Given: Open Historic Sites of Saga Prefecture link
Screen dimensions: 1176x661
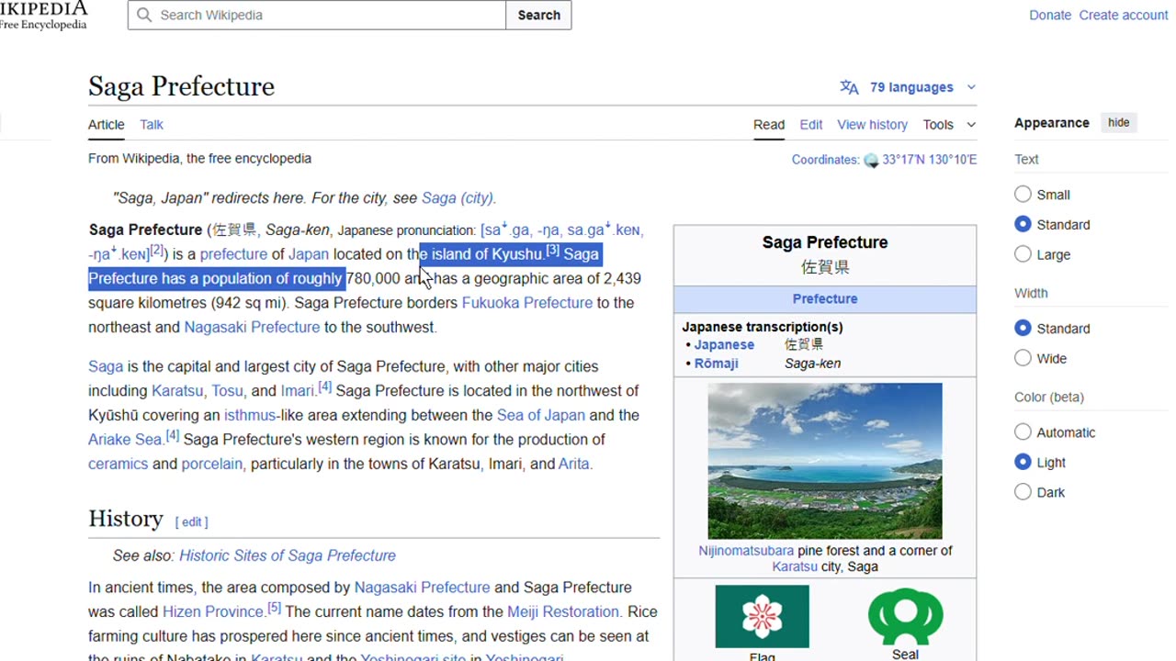Looking at the screenshot, I should click(288, 555).
